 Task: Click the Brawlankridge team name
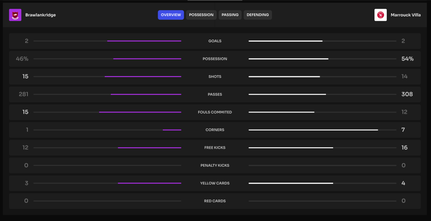click(x=40, y=15)
